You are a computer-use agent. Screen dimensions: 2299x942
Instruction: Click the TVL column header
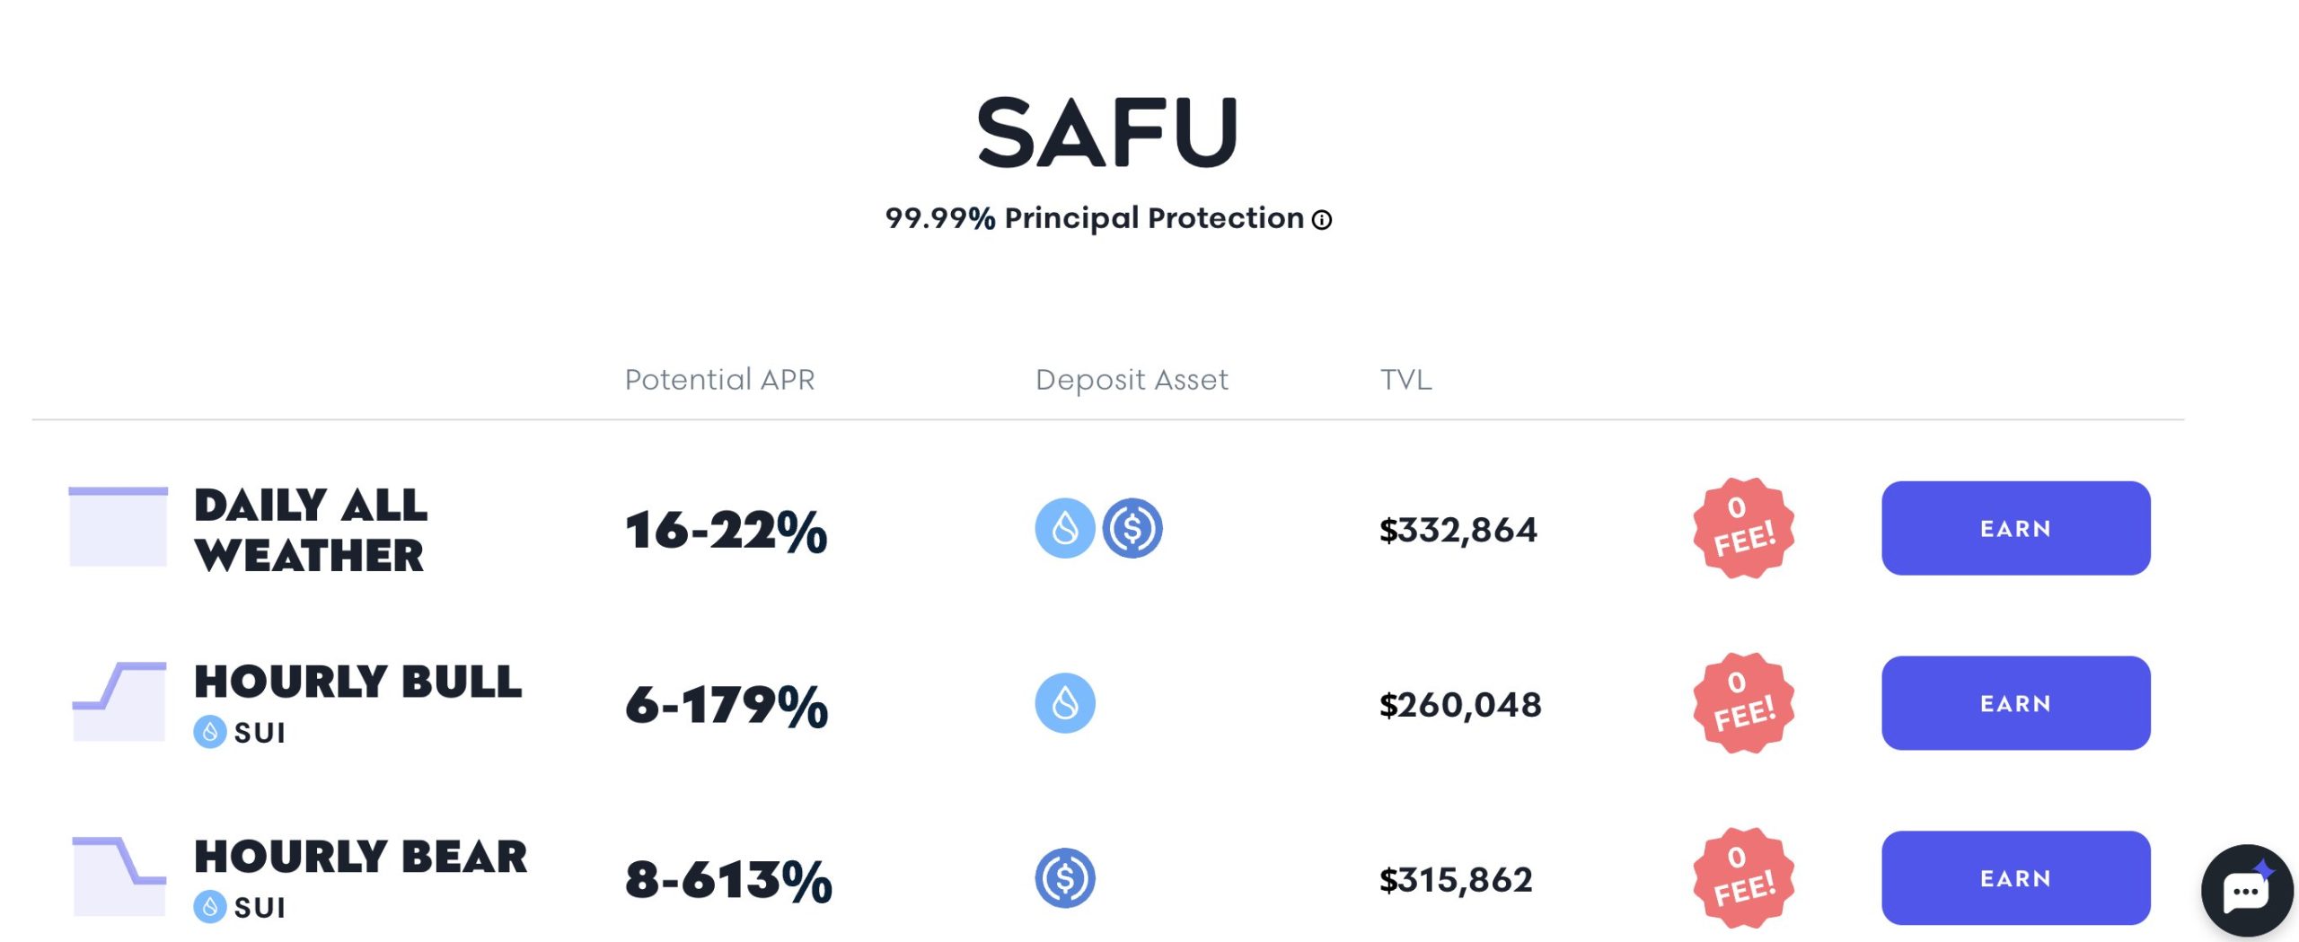pos(1405,380)
